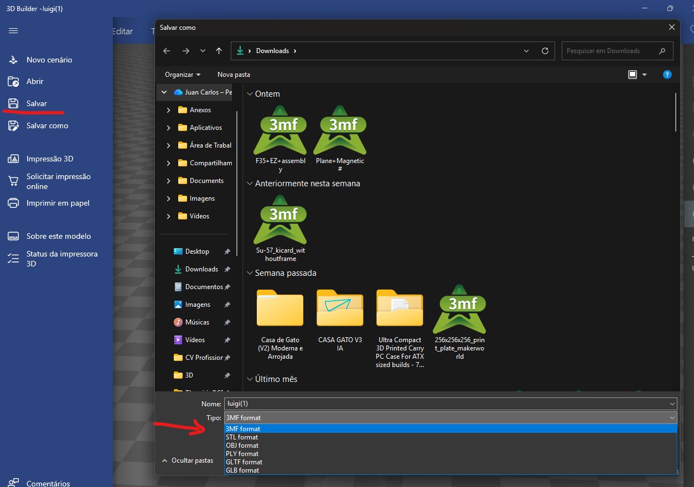Open the Organizar dropdown menu
The image size is (694, 487).
[x=183, y=75]
